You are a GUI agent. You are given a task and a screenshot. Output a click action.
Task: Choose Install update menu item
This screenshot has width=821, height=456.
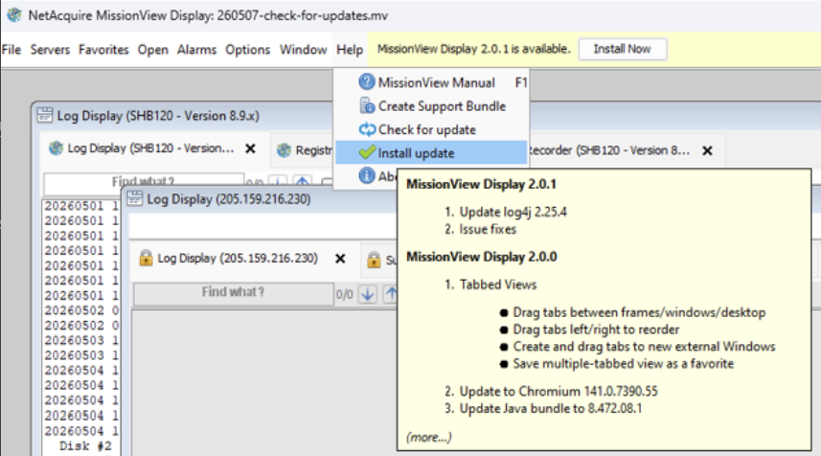point(431,153)
